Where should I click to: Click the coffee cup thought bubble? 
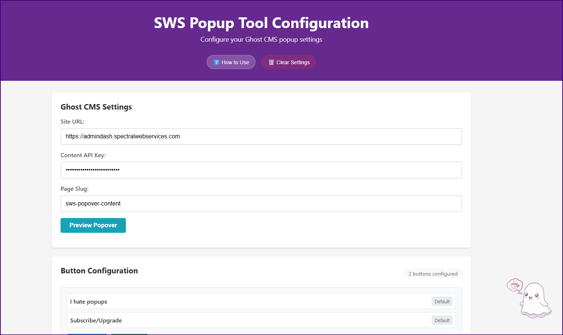click(x=515, y=285)
